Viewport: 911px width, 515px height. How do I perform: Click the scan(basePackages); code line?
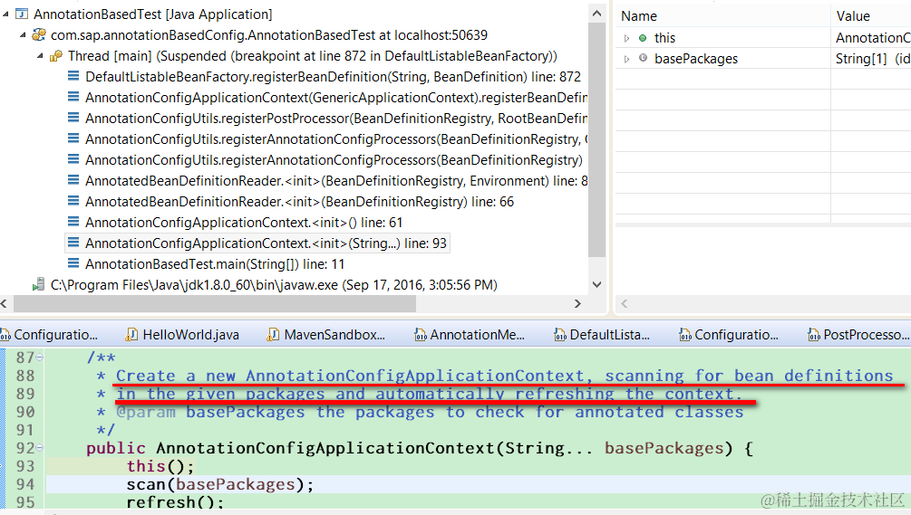click(x=220, y=484)
